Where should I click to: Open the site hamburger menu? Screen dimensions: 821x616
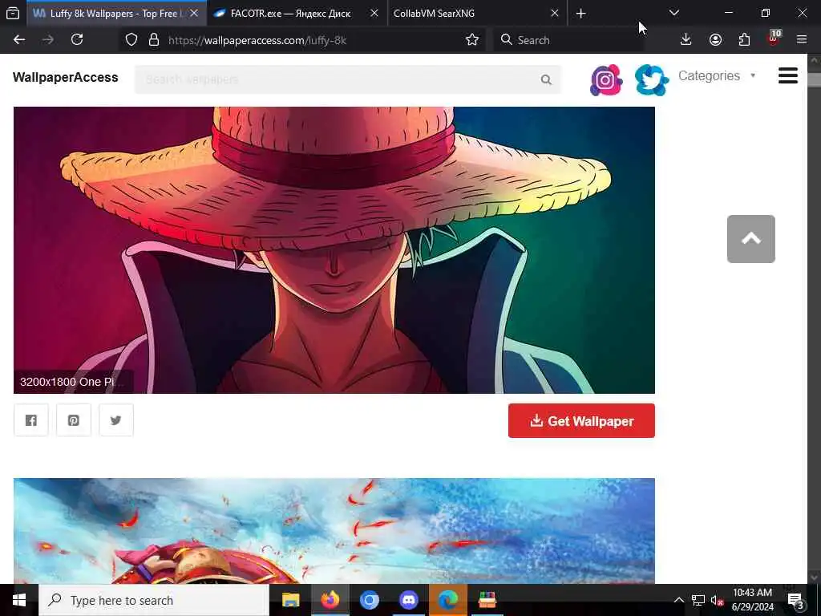787,76
